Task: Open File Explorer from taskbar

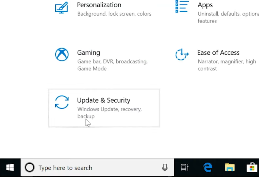Action: pos(230,168)
